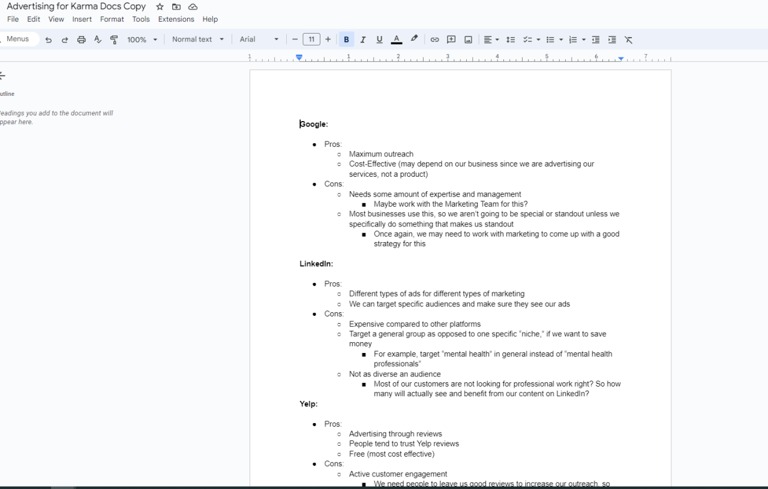Insert an image from the toolbar
The width and height of the screenshot is (768, 489).
[468, 40]
